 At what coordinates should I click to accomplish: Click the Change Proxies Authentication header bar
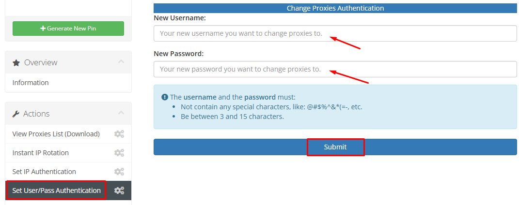click(335, 8)
